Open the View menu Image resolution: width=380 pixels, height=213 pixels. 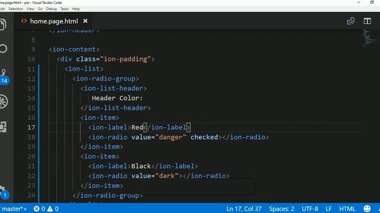[30, 9]
